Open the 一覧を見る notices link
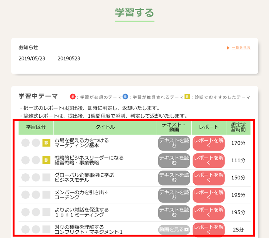The width and height of the screenshot is (269, 238). point(241,48)
